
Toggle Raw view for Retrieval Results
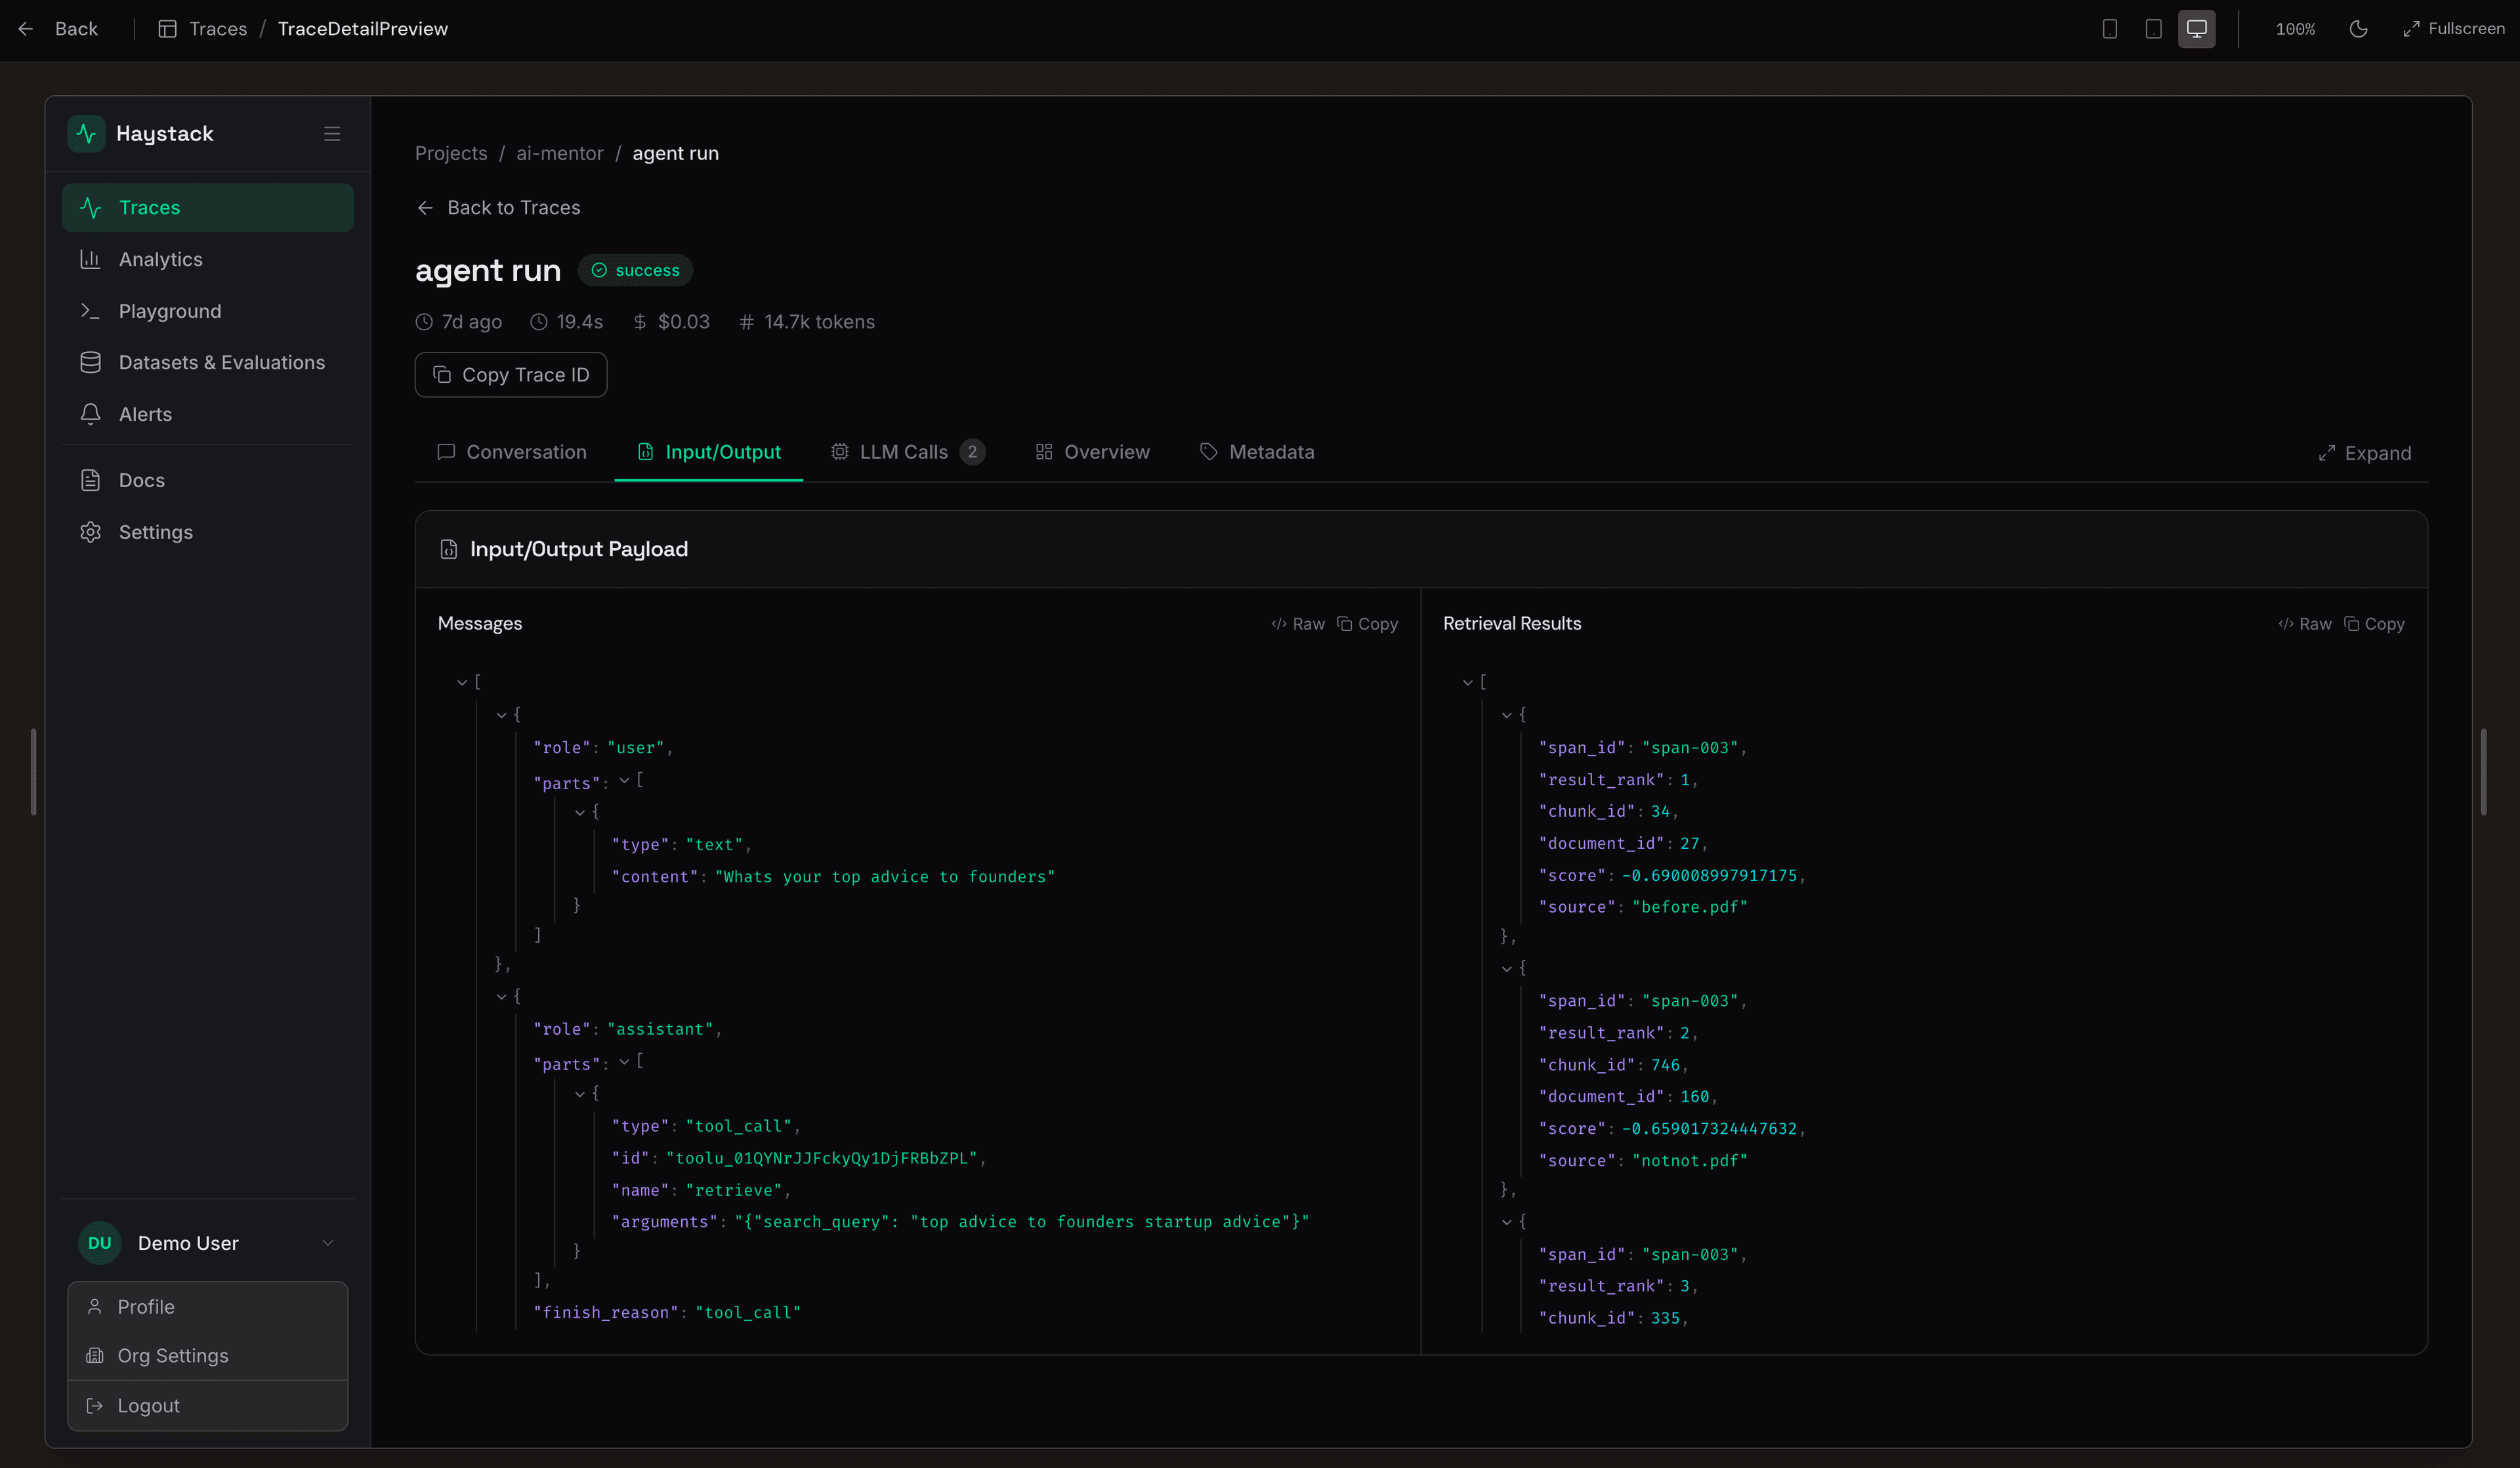click(x=2305, y=624)
